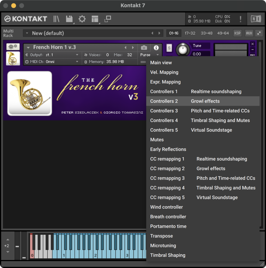The width and height of the screenshot is (266, 268).
Task: Choose CC remapping 4 menu item
Action: click(x=203, y=188)
